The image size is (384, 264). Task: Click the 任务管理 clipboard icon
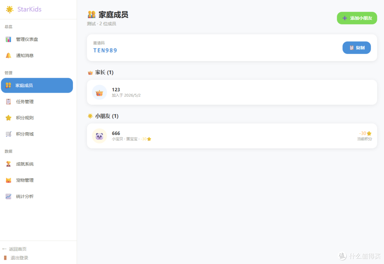click(8, 102)
